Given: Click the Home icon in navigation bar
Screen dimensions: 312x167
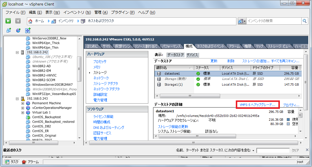Looking at the screenshot, I should [30, 21].
